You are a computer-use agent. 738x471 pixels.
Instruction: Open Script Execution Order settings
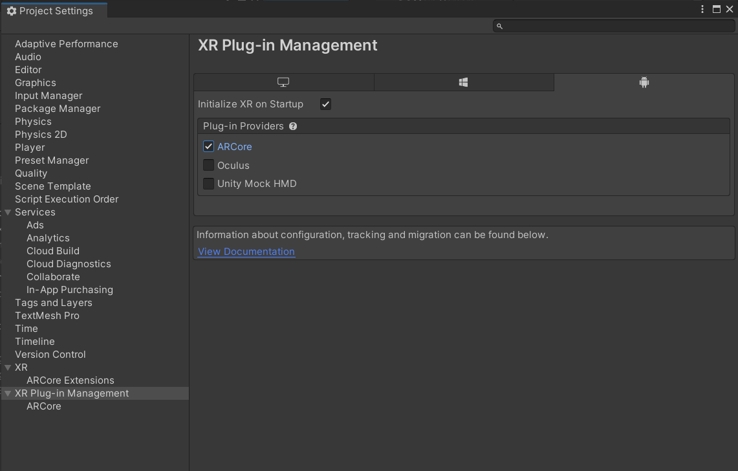pyautogui.click(x=67, y=199)
